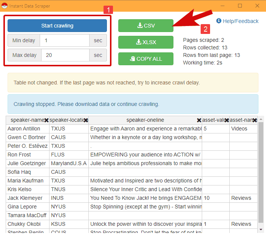Copy all data with COPY ALL button

(x=146, y=59)
